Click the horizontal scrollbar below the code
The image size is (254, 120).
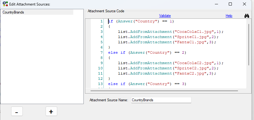[x=164, y=91]
